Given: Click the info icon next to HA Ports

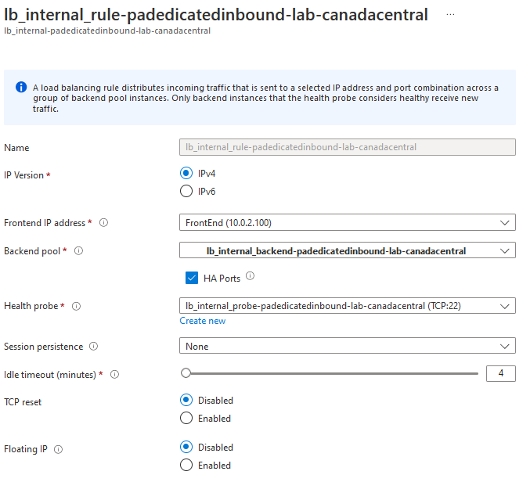Looking at the screenshot, I should 251,277.
